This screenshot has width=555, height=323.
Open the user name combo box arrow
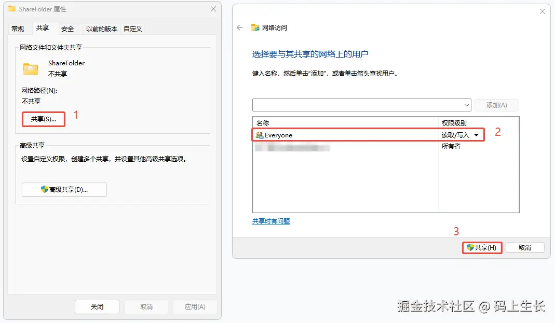(x=466, y=105)
